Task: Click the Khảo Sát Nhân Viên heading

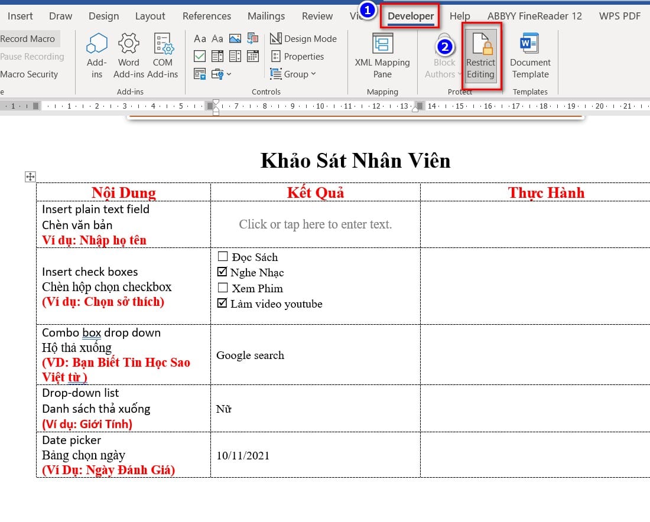Action: tap(355, 161)
